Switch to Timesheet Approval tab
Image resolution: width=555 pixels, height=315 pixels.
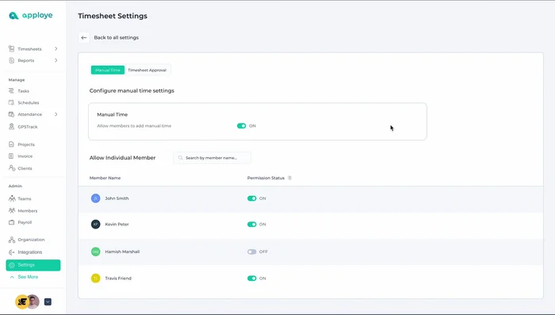tap(147, 70)
